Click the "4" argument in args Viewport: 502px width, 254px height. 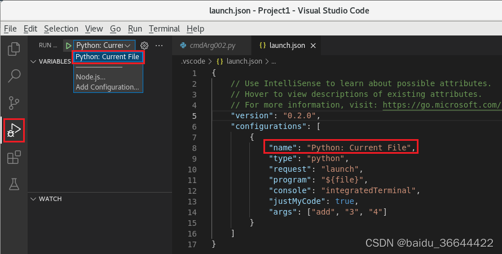(376, 212)
